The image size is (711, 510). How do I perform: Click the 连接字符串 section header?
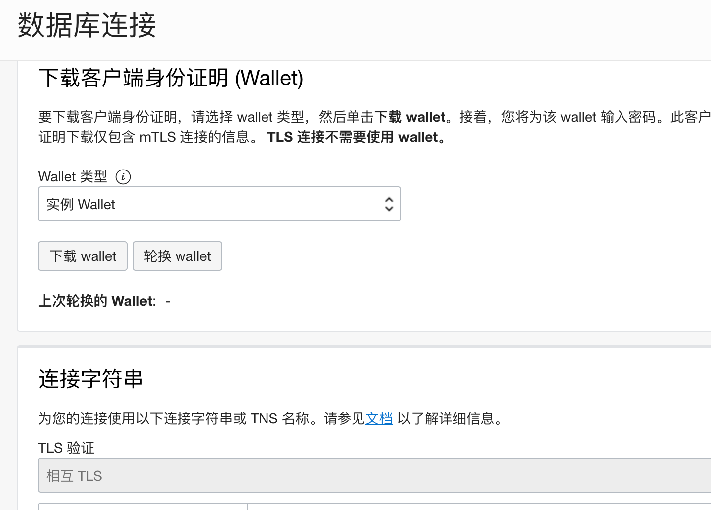pos(90,379)
